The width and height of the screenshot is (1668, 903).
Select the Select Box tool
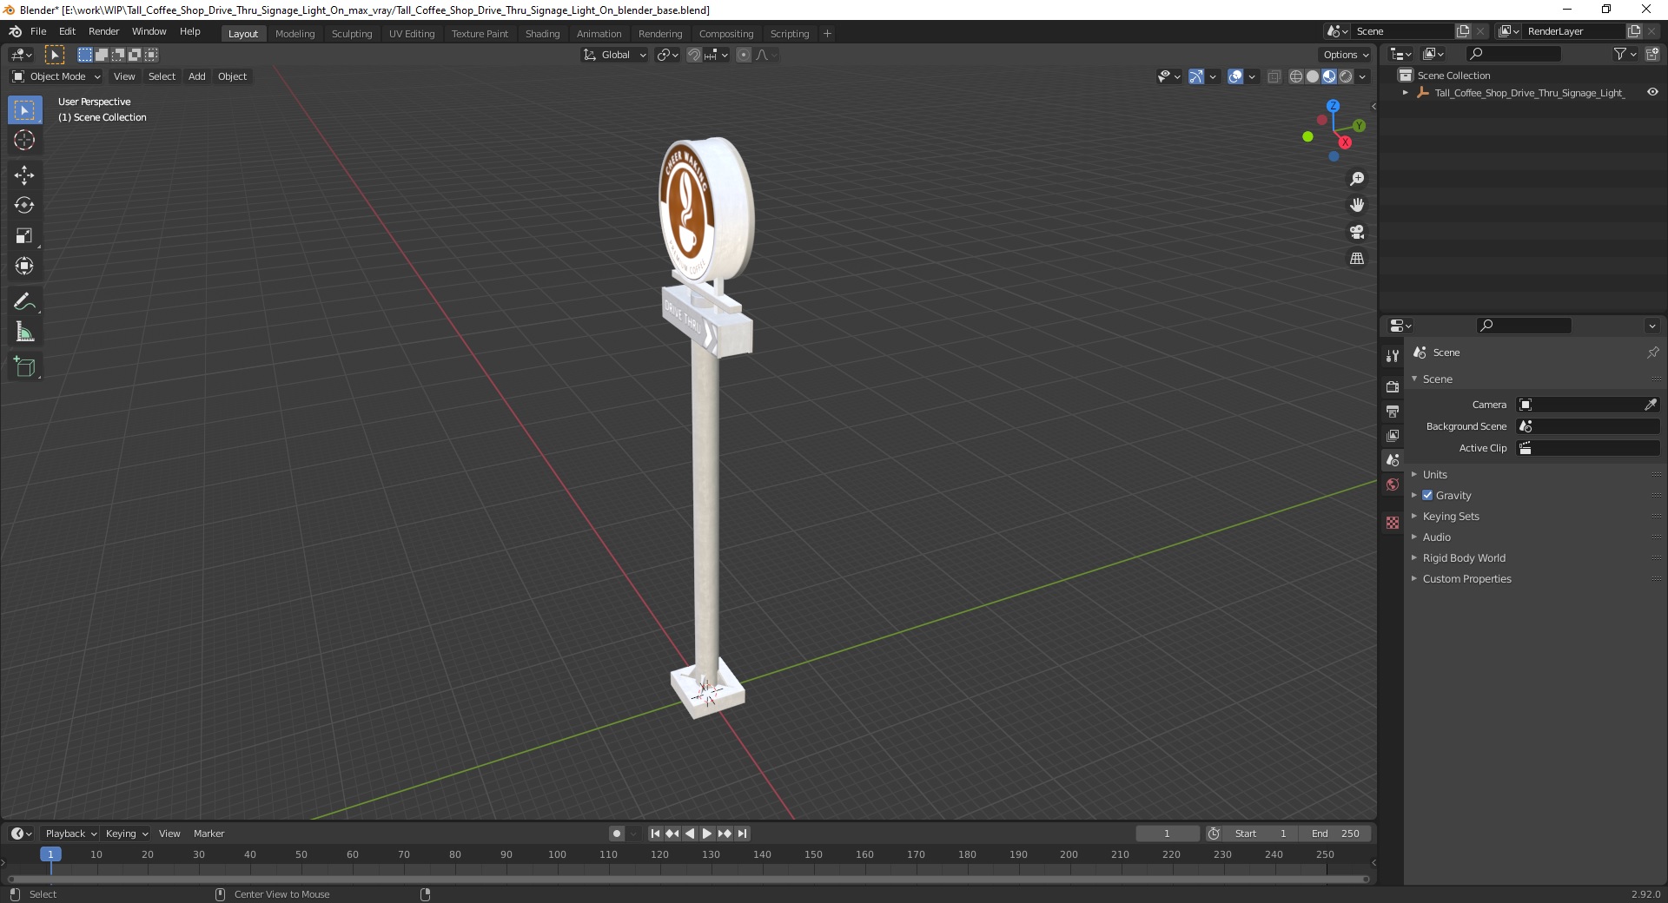(24, 110)
